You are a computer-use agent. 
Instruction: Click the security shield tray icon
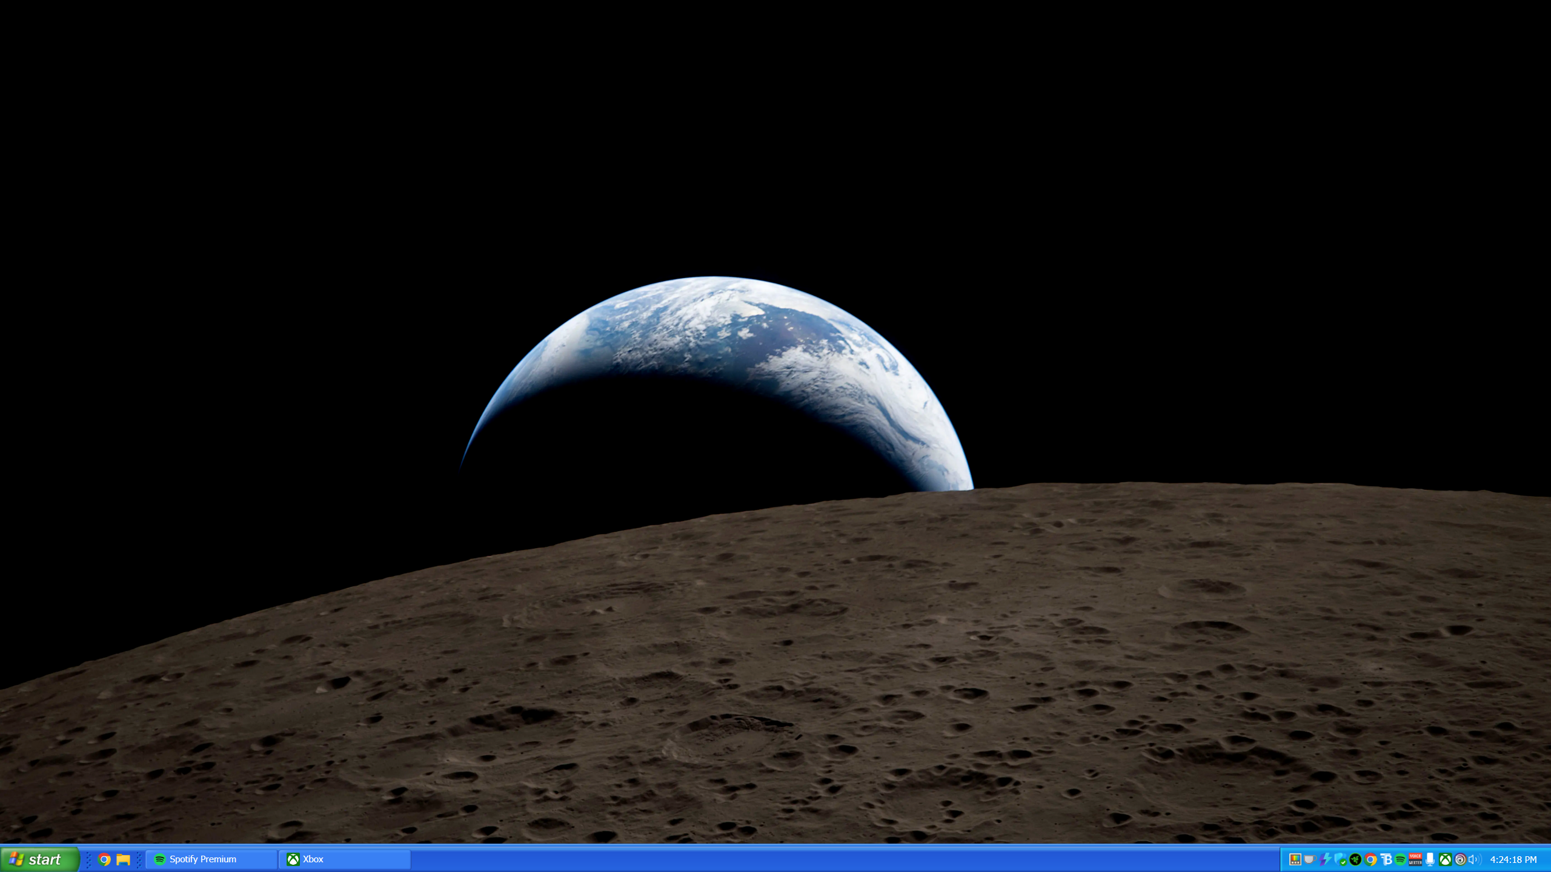(x=1341, y=859)
